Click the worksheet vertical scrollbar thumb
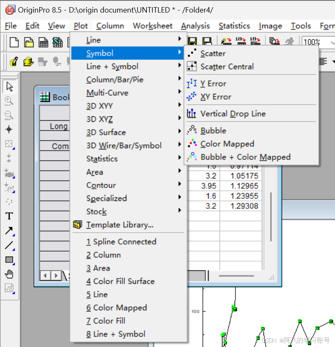335x347 pixels. pos(271,217)
